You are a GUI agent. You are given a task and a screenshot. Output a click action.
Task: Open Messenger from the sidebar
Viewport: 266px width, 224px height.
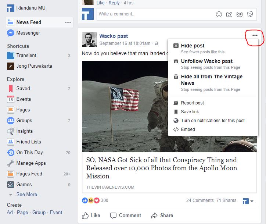(x=28, y=33)
